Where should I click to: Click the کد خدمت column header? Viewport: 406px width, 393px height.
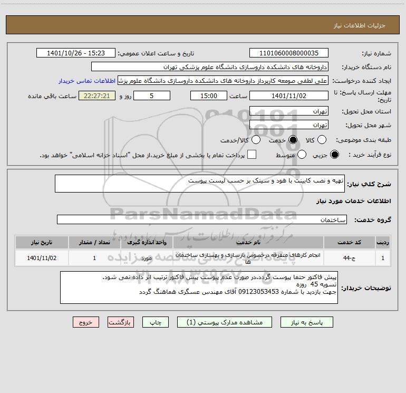pyautogui.click(x=349, y=243)
